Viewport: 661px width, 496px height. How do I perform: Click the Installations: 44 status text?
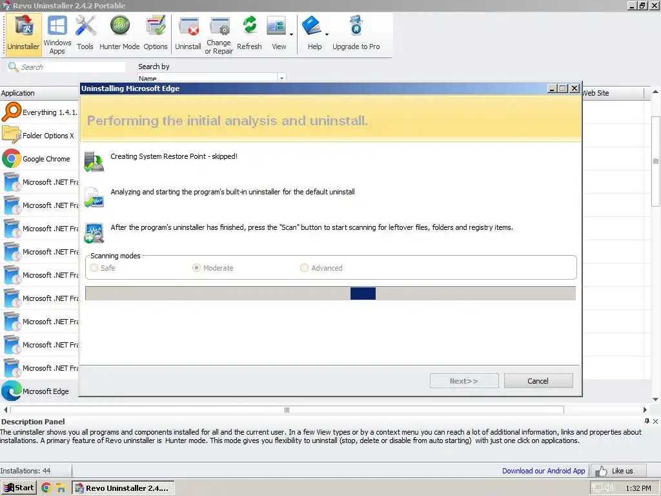pyautogui.click(x=25, y=471)
